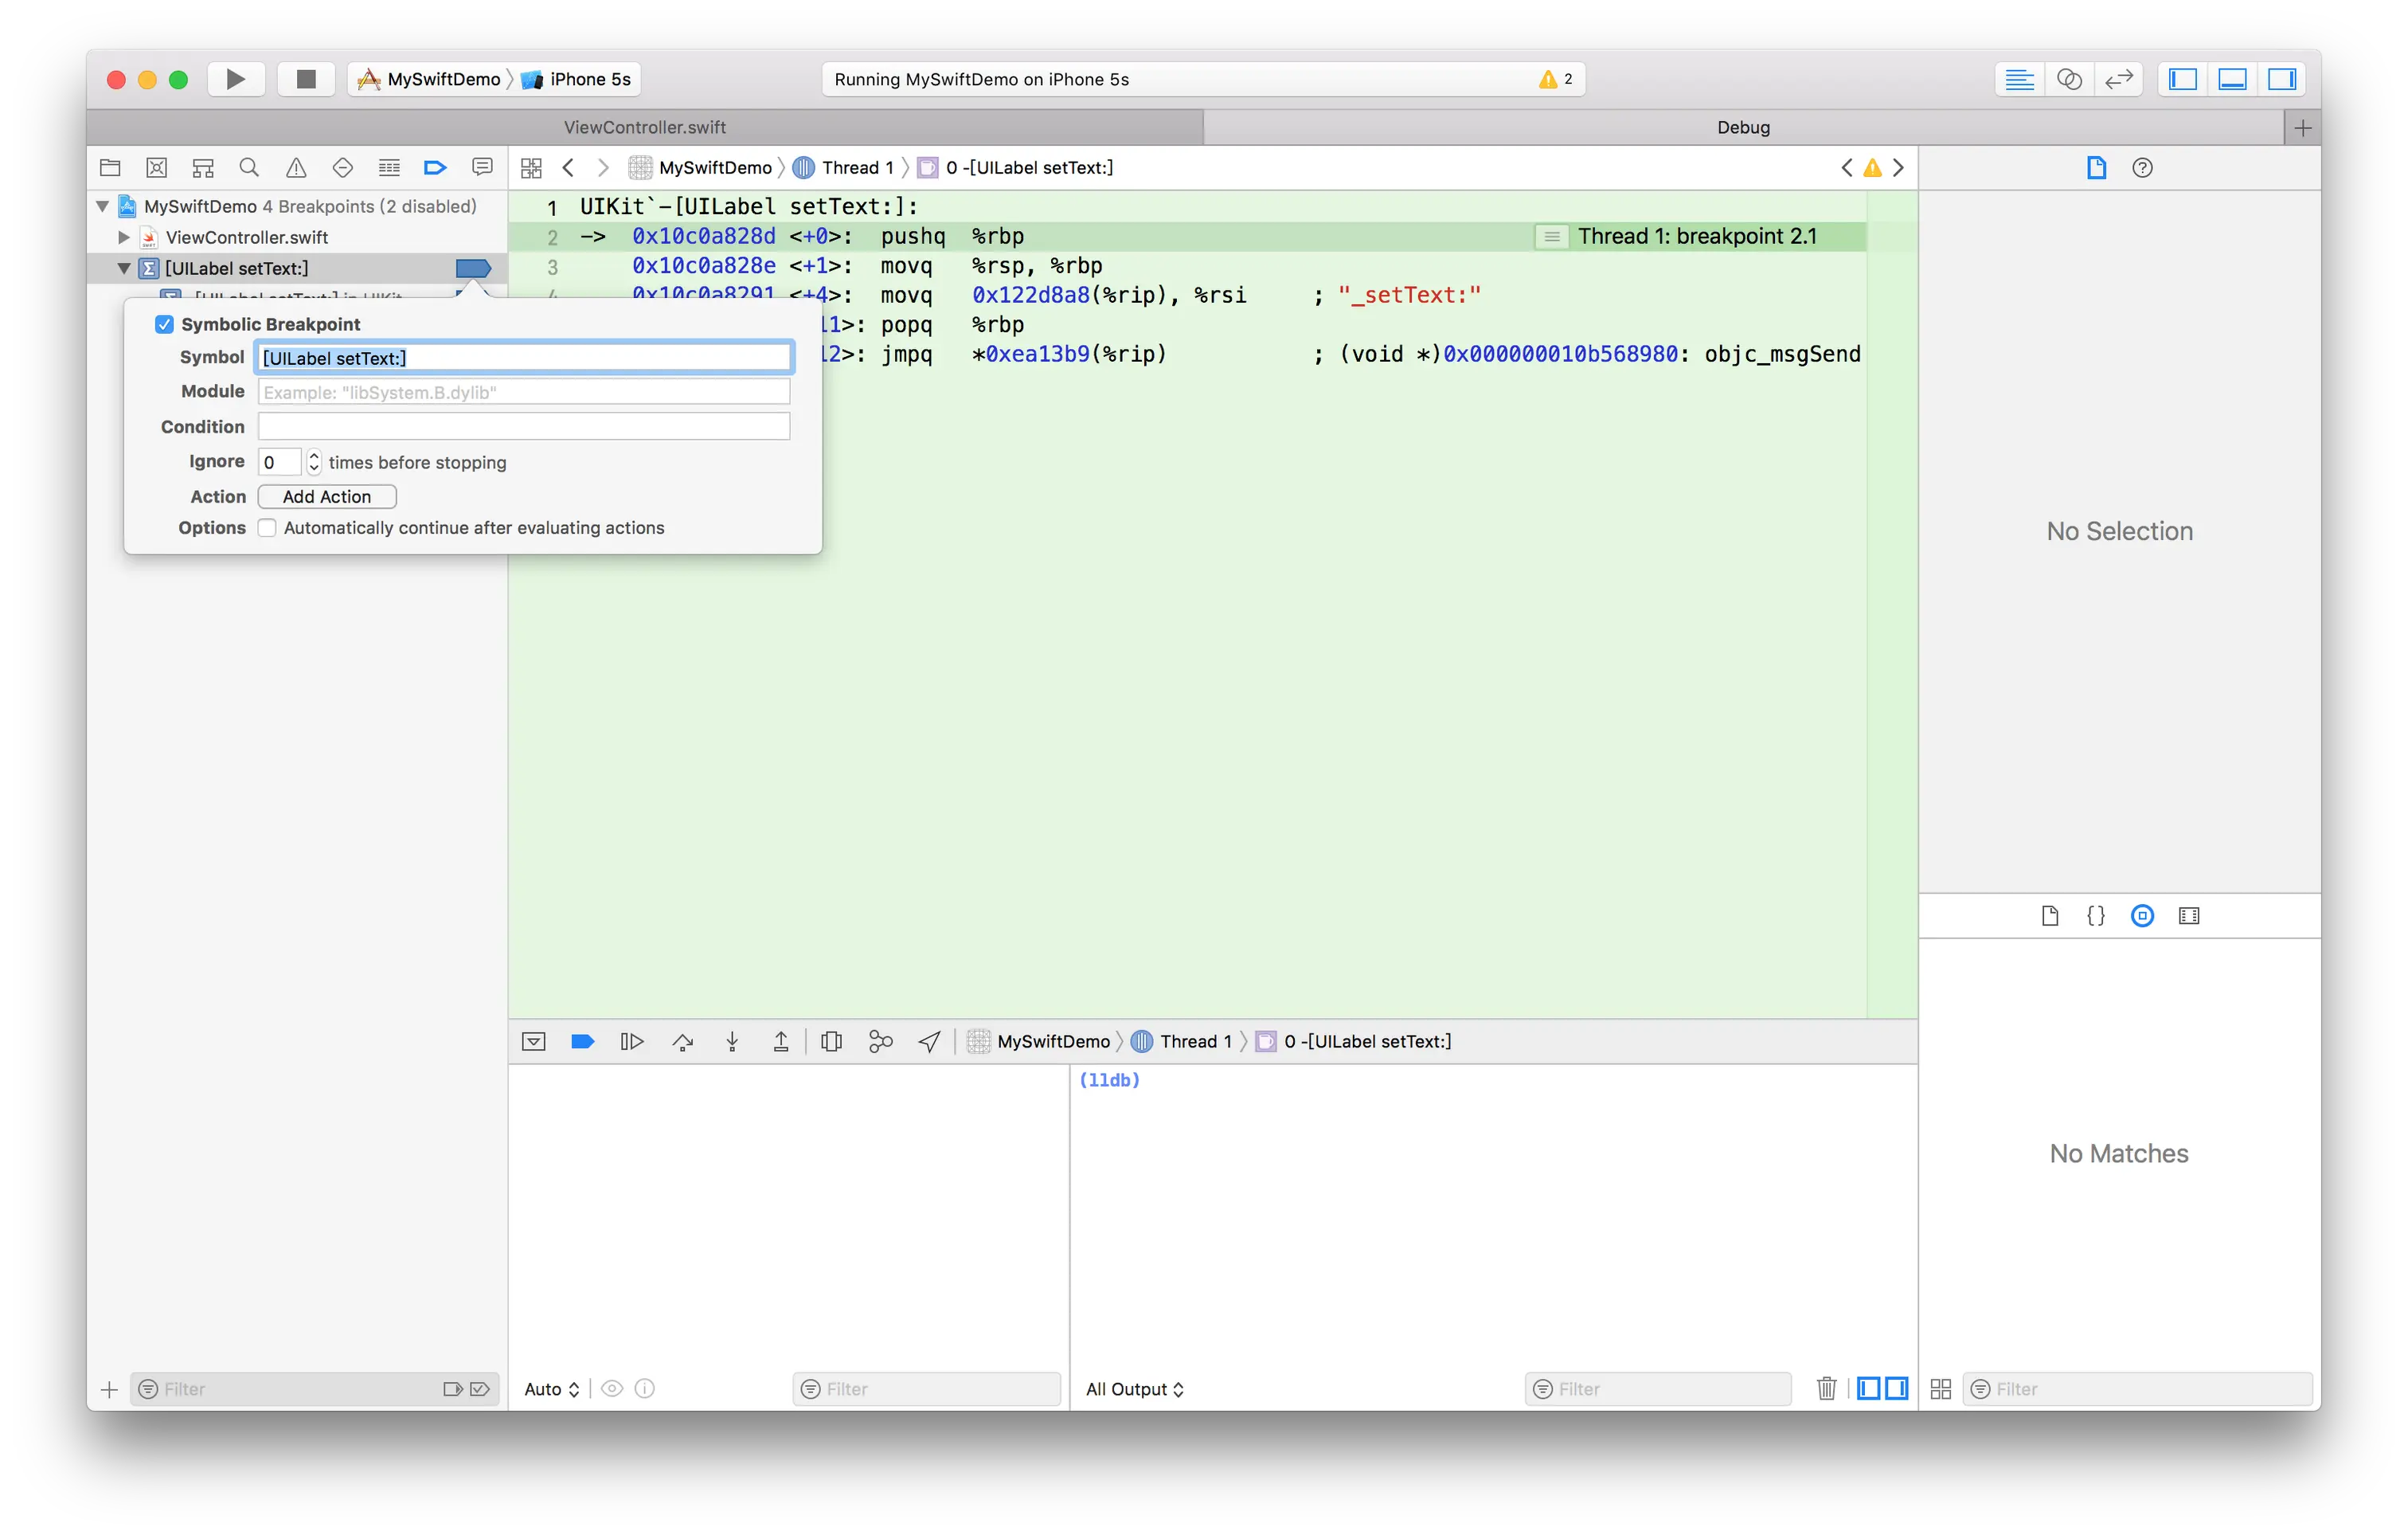Deactivate breakpoints in debug bar
This screenshot has height=1535, width=2408.
tap(583, 1042)
